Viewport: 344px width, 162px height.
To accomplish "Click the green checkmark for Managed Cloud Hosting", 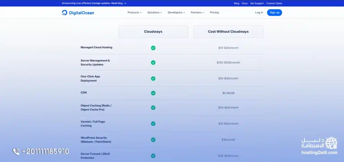I will click(153, 48).
